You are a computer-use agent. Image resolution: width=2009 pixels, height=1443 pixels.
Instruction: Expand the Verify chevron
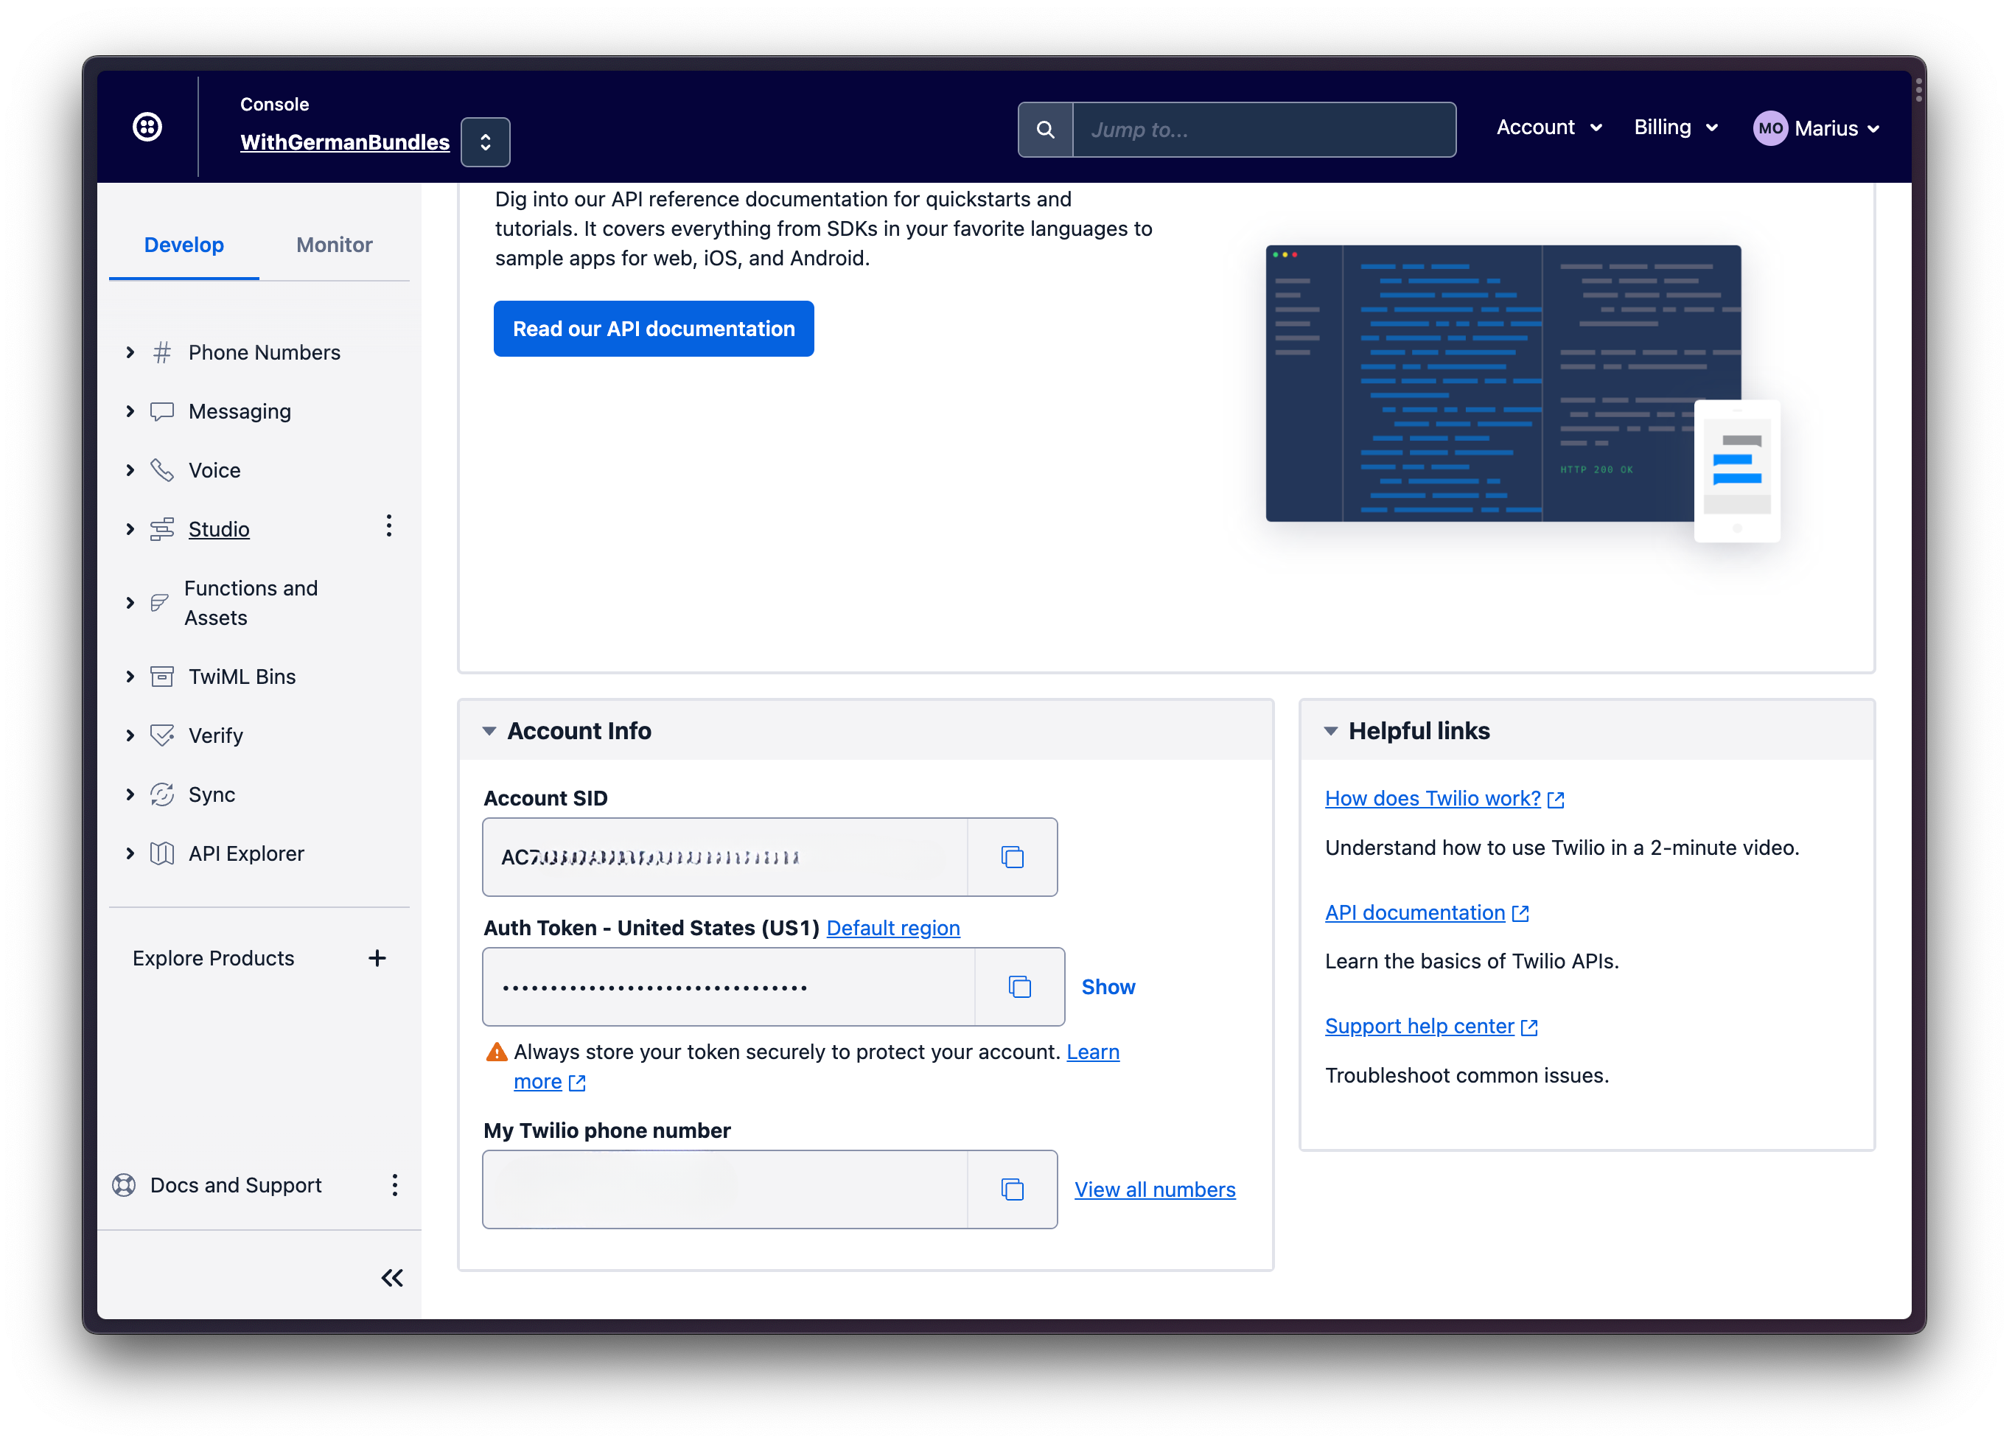(130, 736)
